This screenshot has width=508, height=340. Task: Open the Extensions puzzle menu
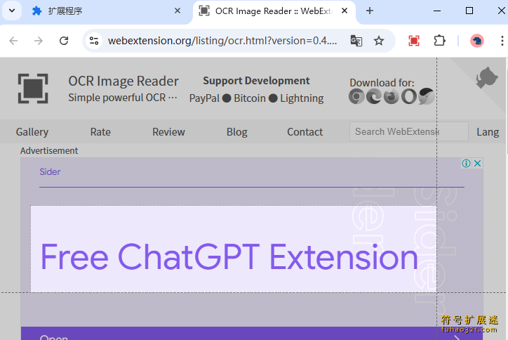pos(439,41)
